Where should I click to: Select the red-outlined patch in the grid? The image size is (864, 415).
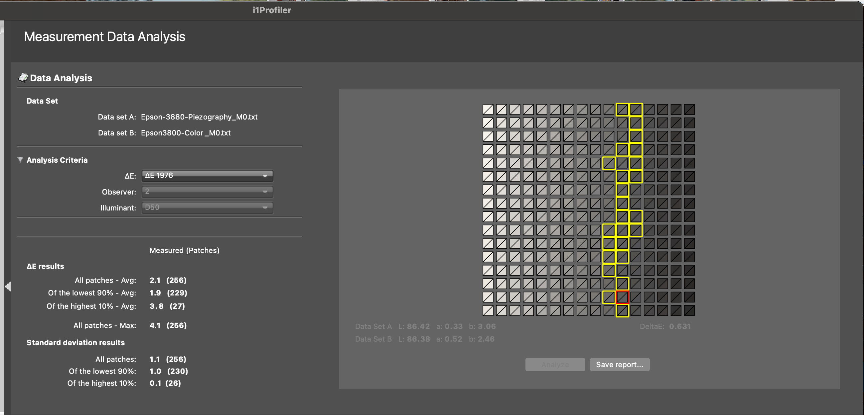tap(622, 297)
